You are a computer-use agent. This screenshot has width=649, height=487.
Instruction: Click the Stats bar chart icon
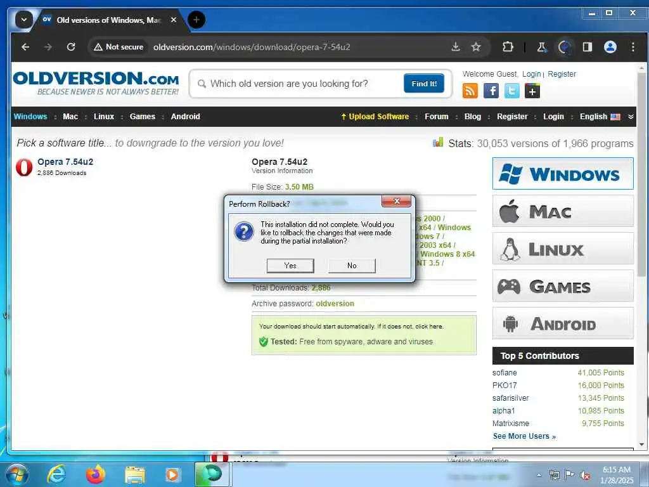(x=438, y=143)
